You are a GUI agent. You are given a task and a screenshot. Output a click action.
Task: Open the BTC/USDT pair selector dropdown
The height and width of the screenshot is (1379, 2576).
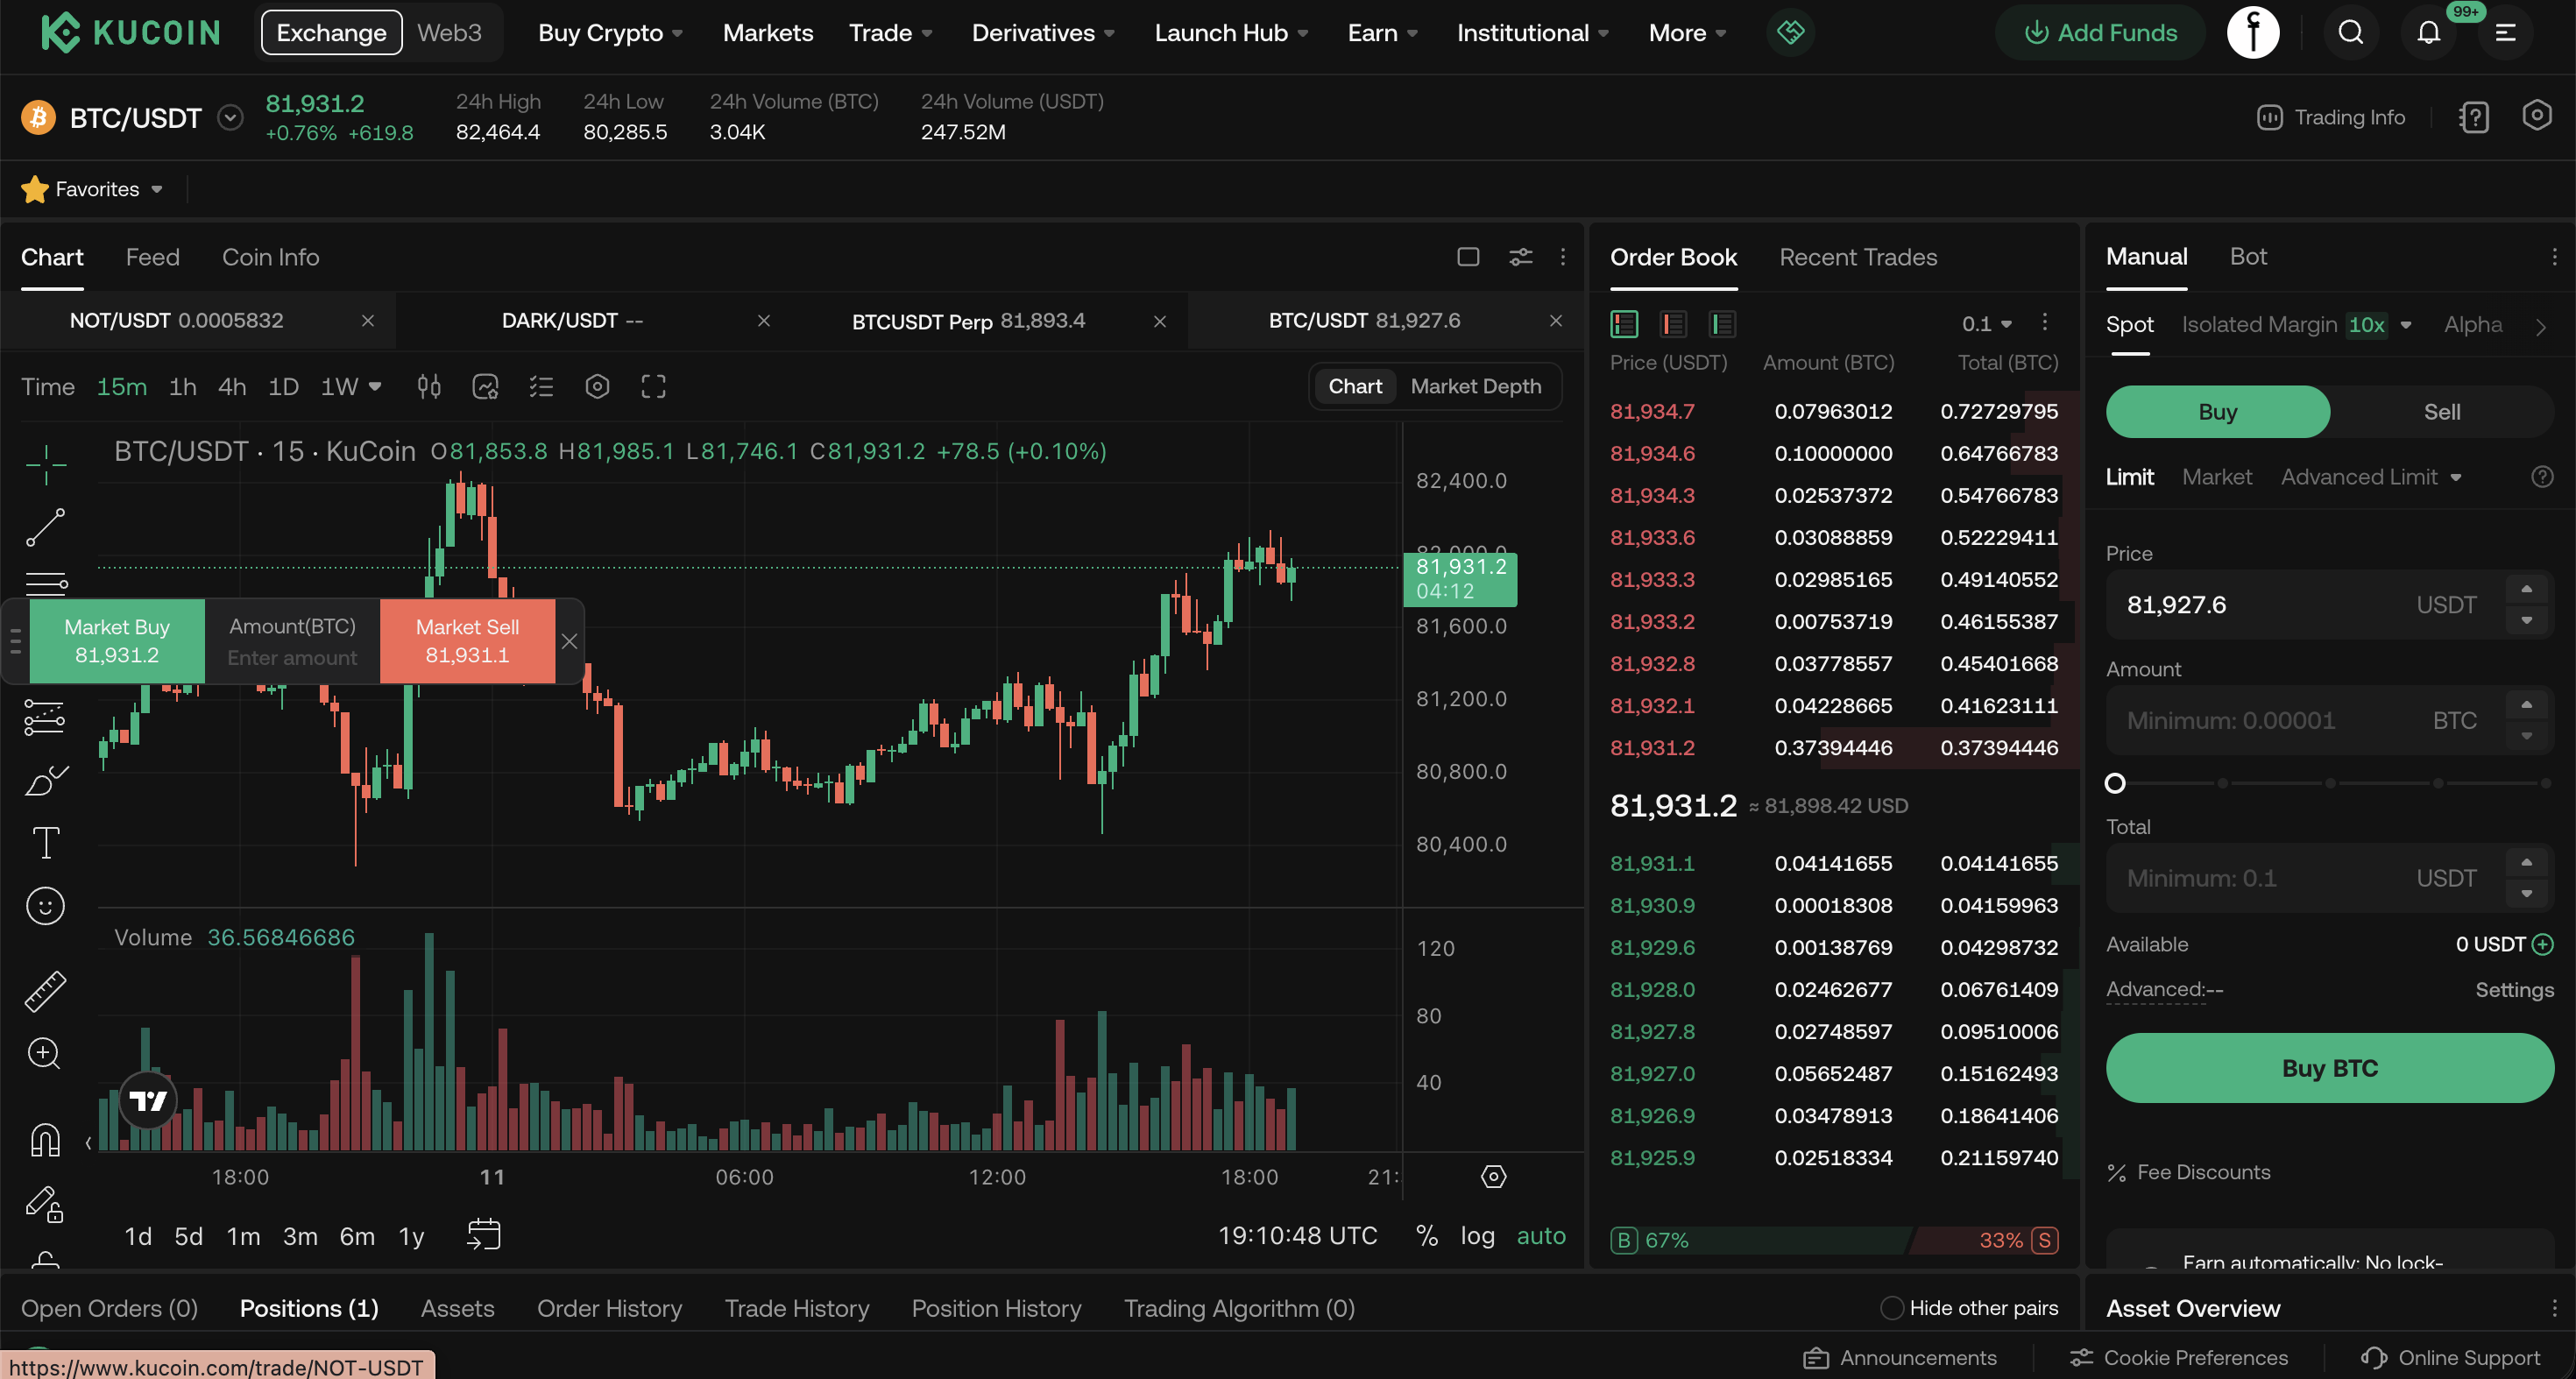point(231,118)
